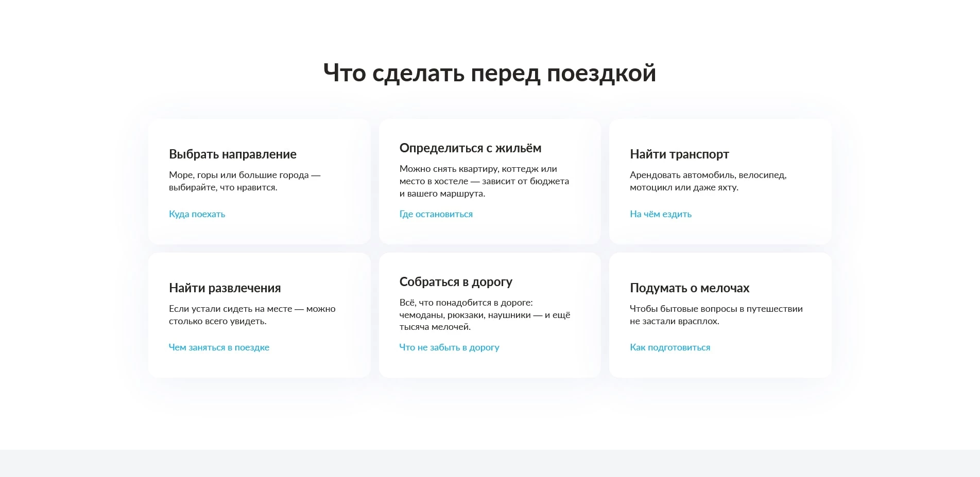Click the page title "Что сделать перед поездкой"
The height and width of the screenshot is (477, 980).
tap(490, 73)
